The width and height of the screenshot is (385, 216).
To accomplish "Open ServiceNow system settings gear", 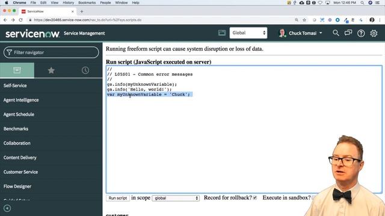I will tap(374, 33).
